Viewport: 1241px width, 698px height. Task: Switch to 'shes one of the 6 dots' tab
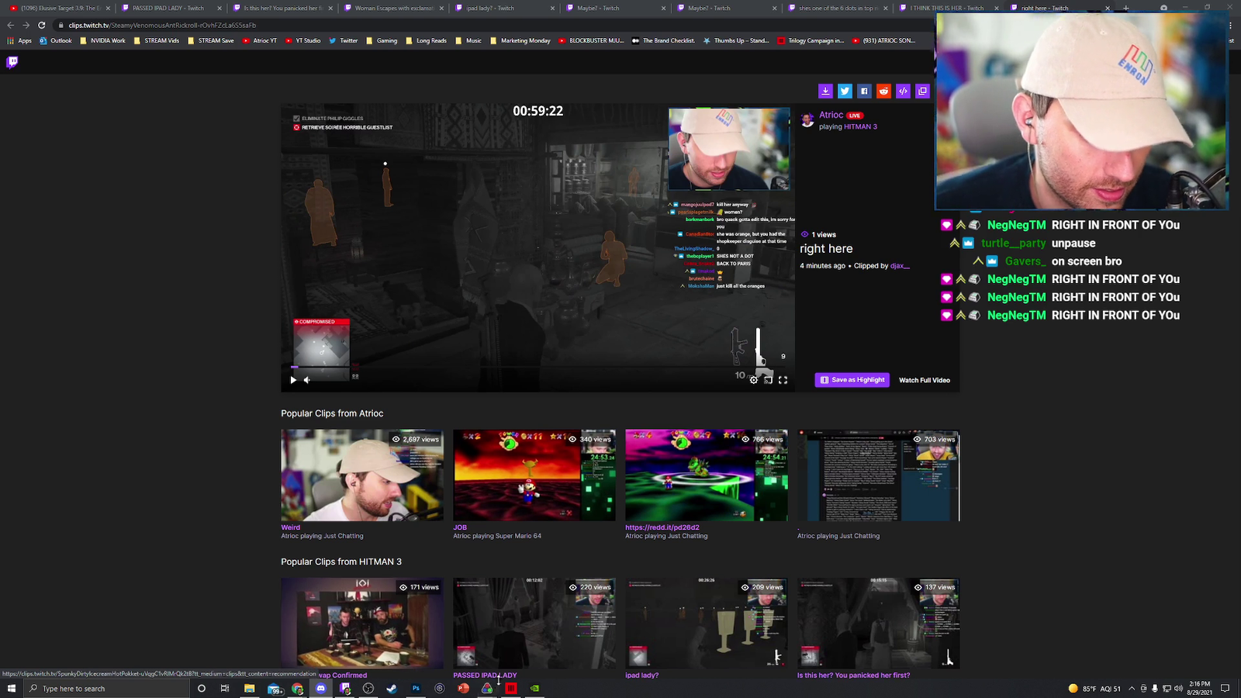point(838,8)
